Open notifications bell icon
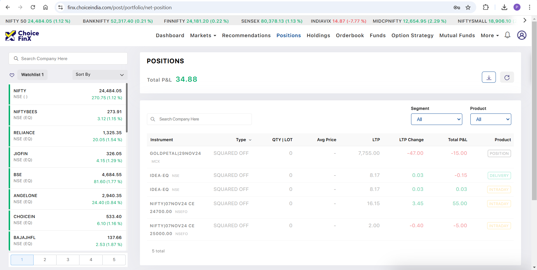Screen dimensions: 537x270 coord(507,35)
